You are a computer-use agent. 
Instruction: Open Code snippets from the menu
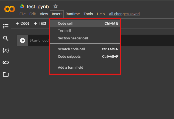pos(69,57)
